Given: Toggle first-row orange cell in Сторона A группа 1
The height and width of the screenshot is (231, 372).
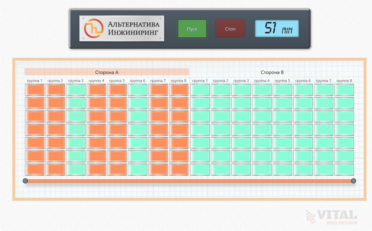Looking at the screenshot, I should point(35,90).
